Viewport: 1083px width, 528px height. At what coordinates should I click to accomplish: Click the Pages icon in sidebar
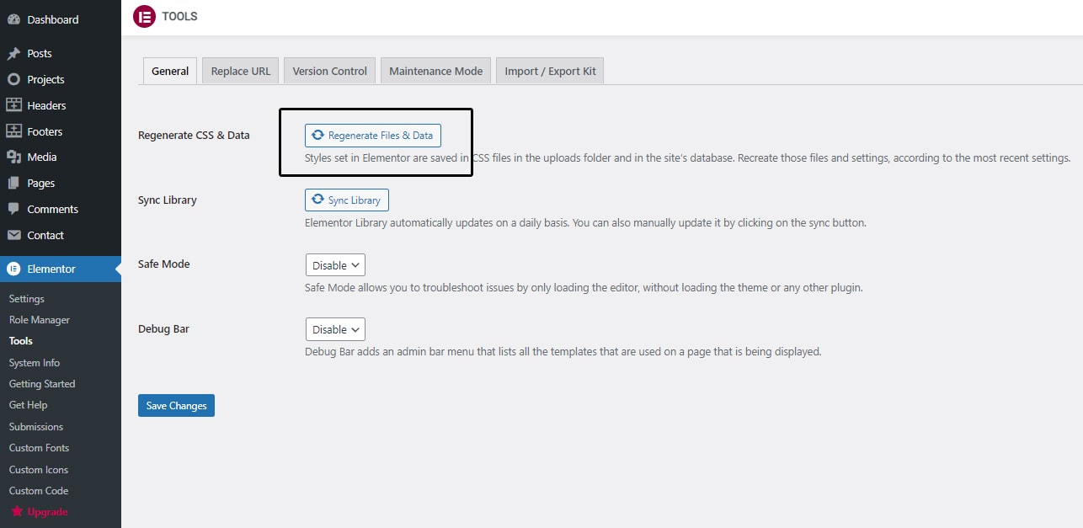click(x=13, y=183)
